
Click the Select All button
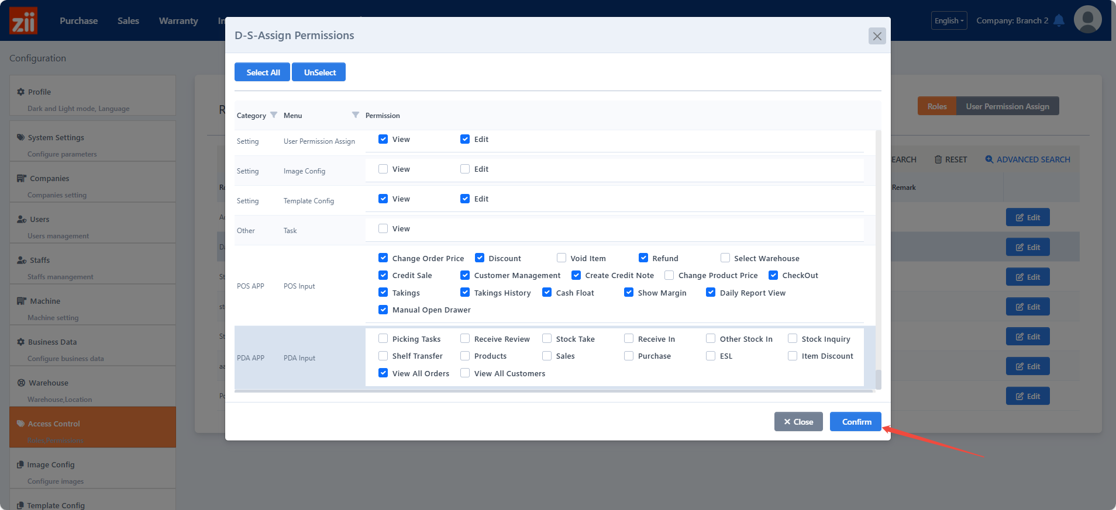[x=263, y=72]
